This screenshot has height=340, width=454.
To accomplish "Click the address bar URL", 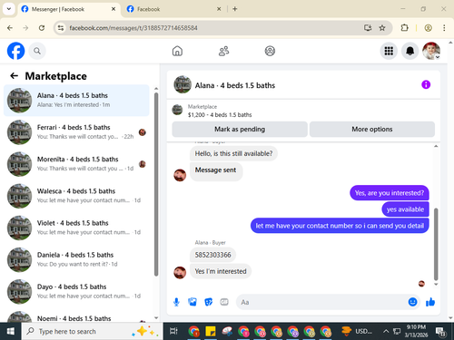I will (133, 28).
